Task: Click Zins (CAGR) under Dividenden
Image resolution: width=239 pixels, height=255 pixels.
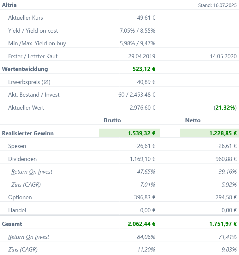Action: (x=26, y=185)
